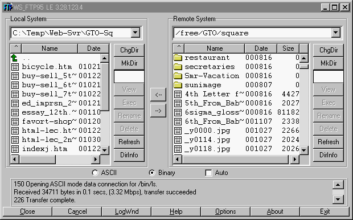This screenshot has width=353, height=220.
Task: Click the remote file mask input field
Action: pyautogui.click(x=329, y=76)
